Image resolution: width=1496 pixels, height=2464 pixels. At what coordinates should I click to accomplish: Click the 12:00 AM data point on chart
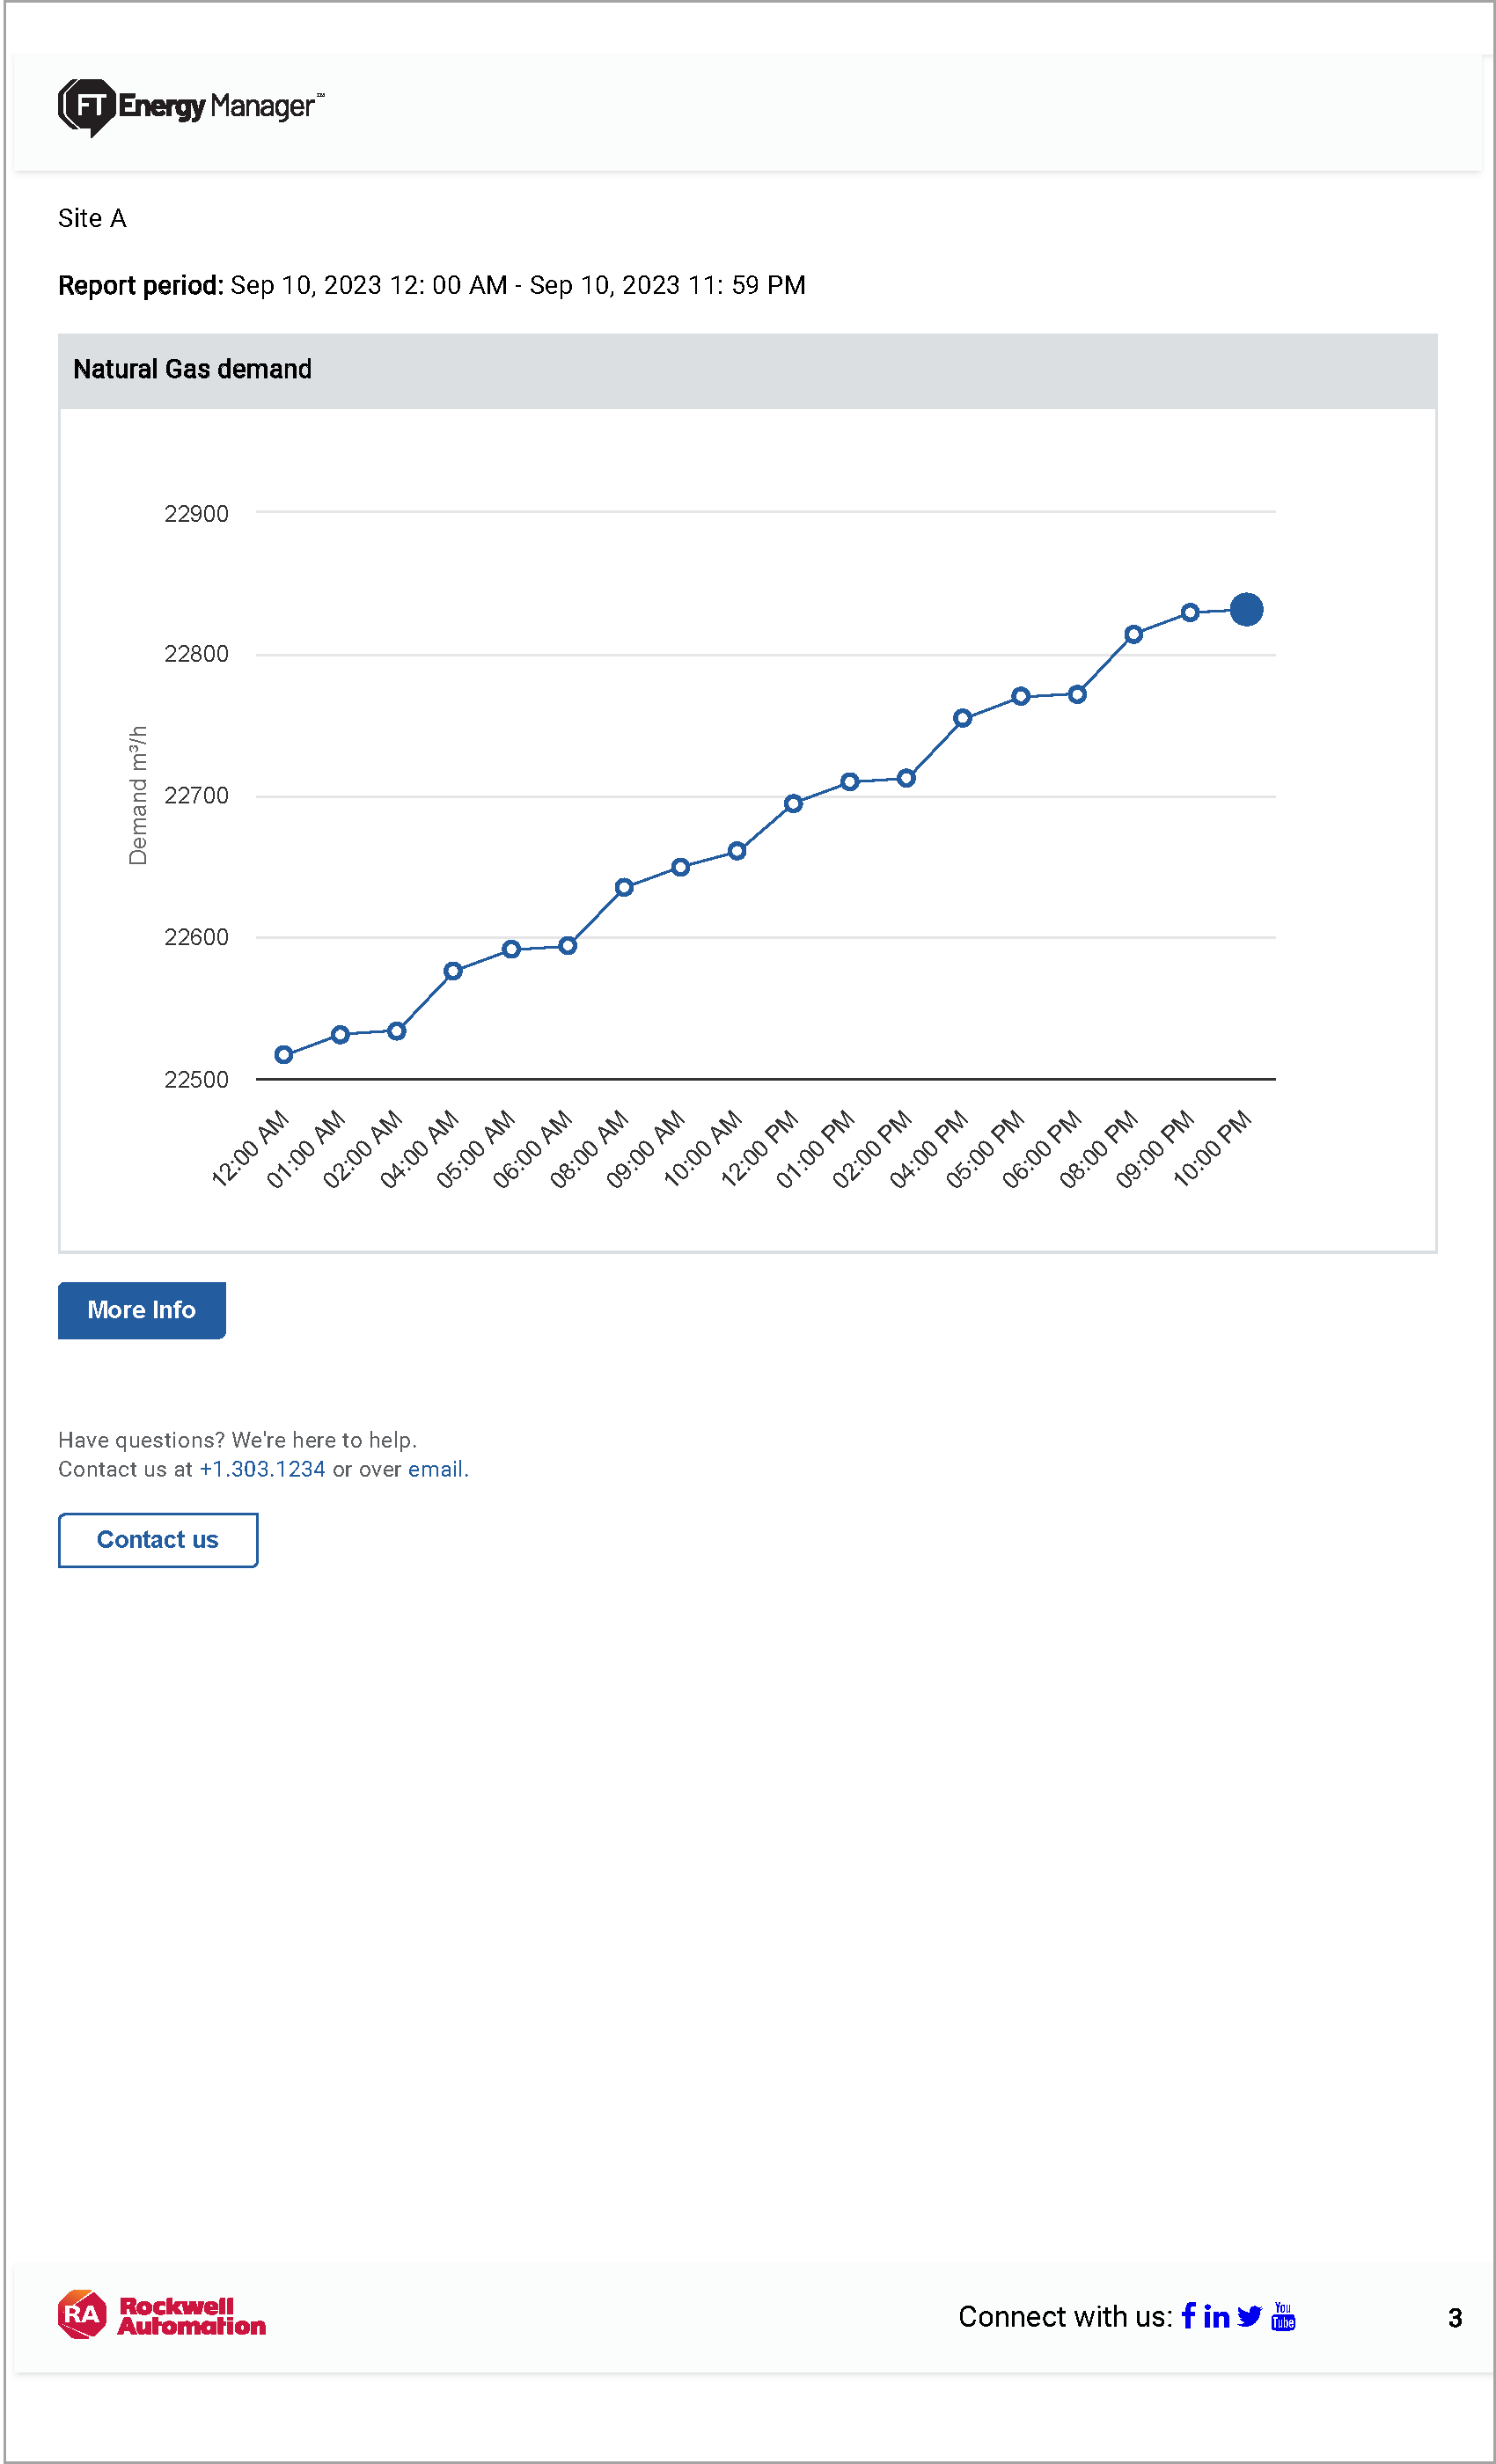(284, 1054)
